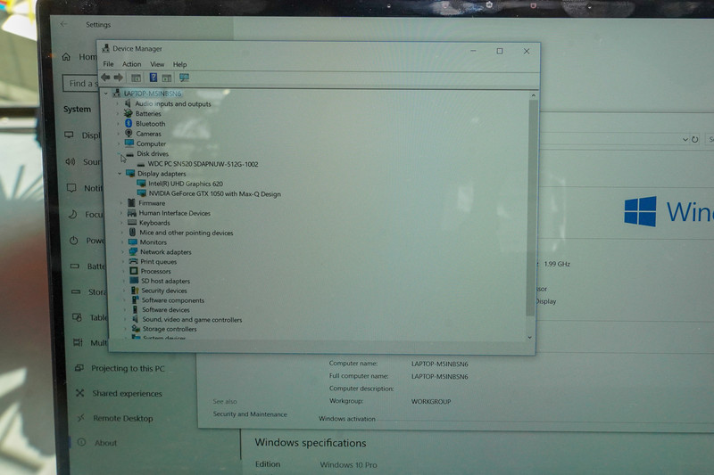Click the Human Interface Devices icon

click(x=131, y=213)
